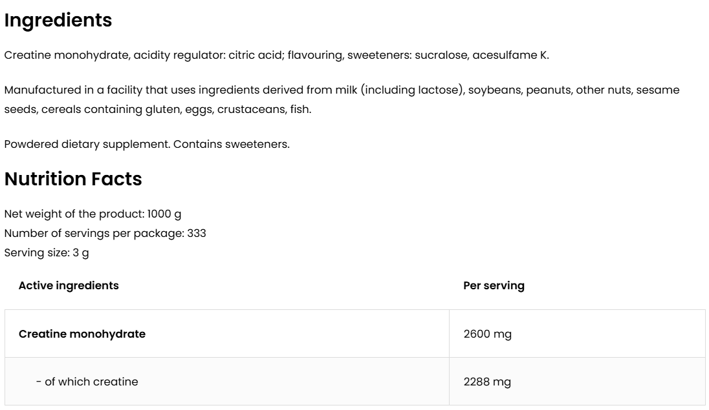Click the 'Per serving' column header

point(494,285)
